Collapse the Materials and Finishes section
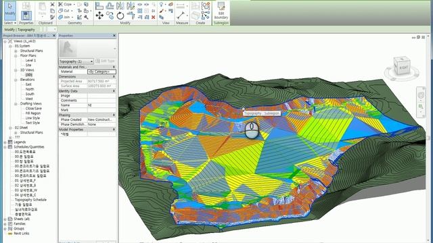 114,67
